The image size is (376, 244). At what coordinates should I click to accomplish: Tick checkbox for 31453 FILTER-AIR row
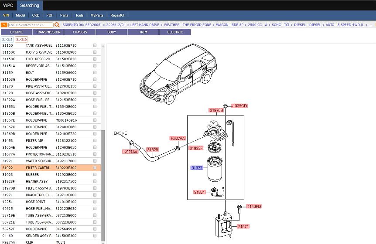coord(95,141)
